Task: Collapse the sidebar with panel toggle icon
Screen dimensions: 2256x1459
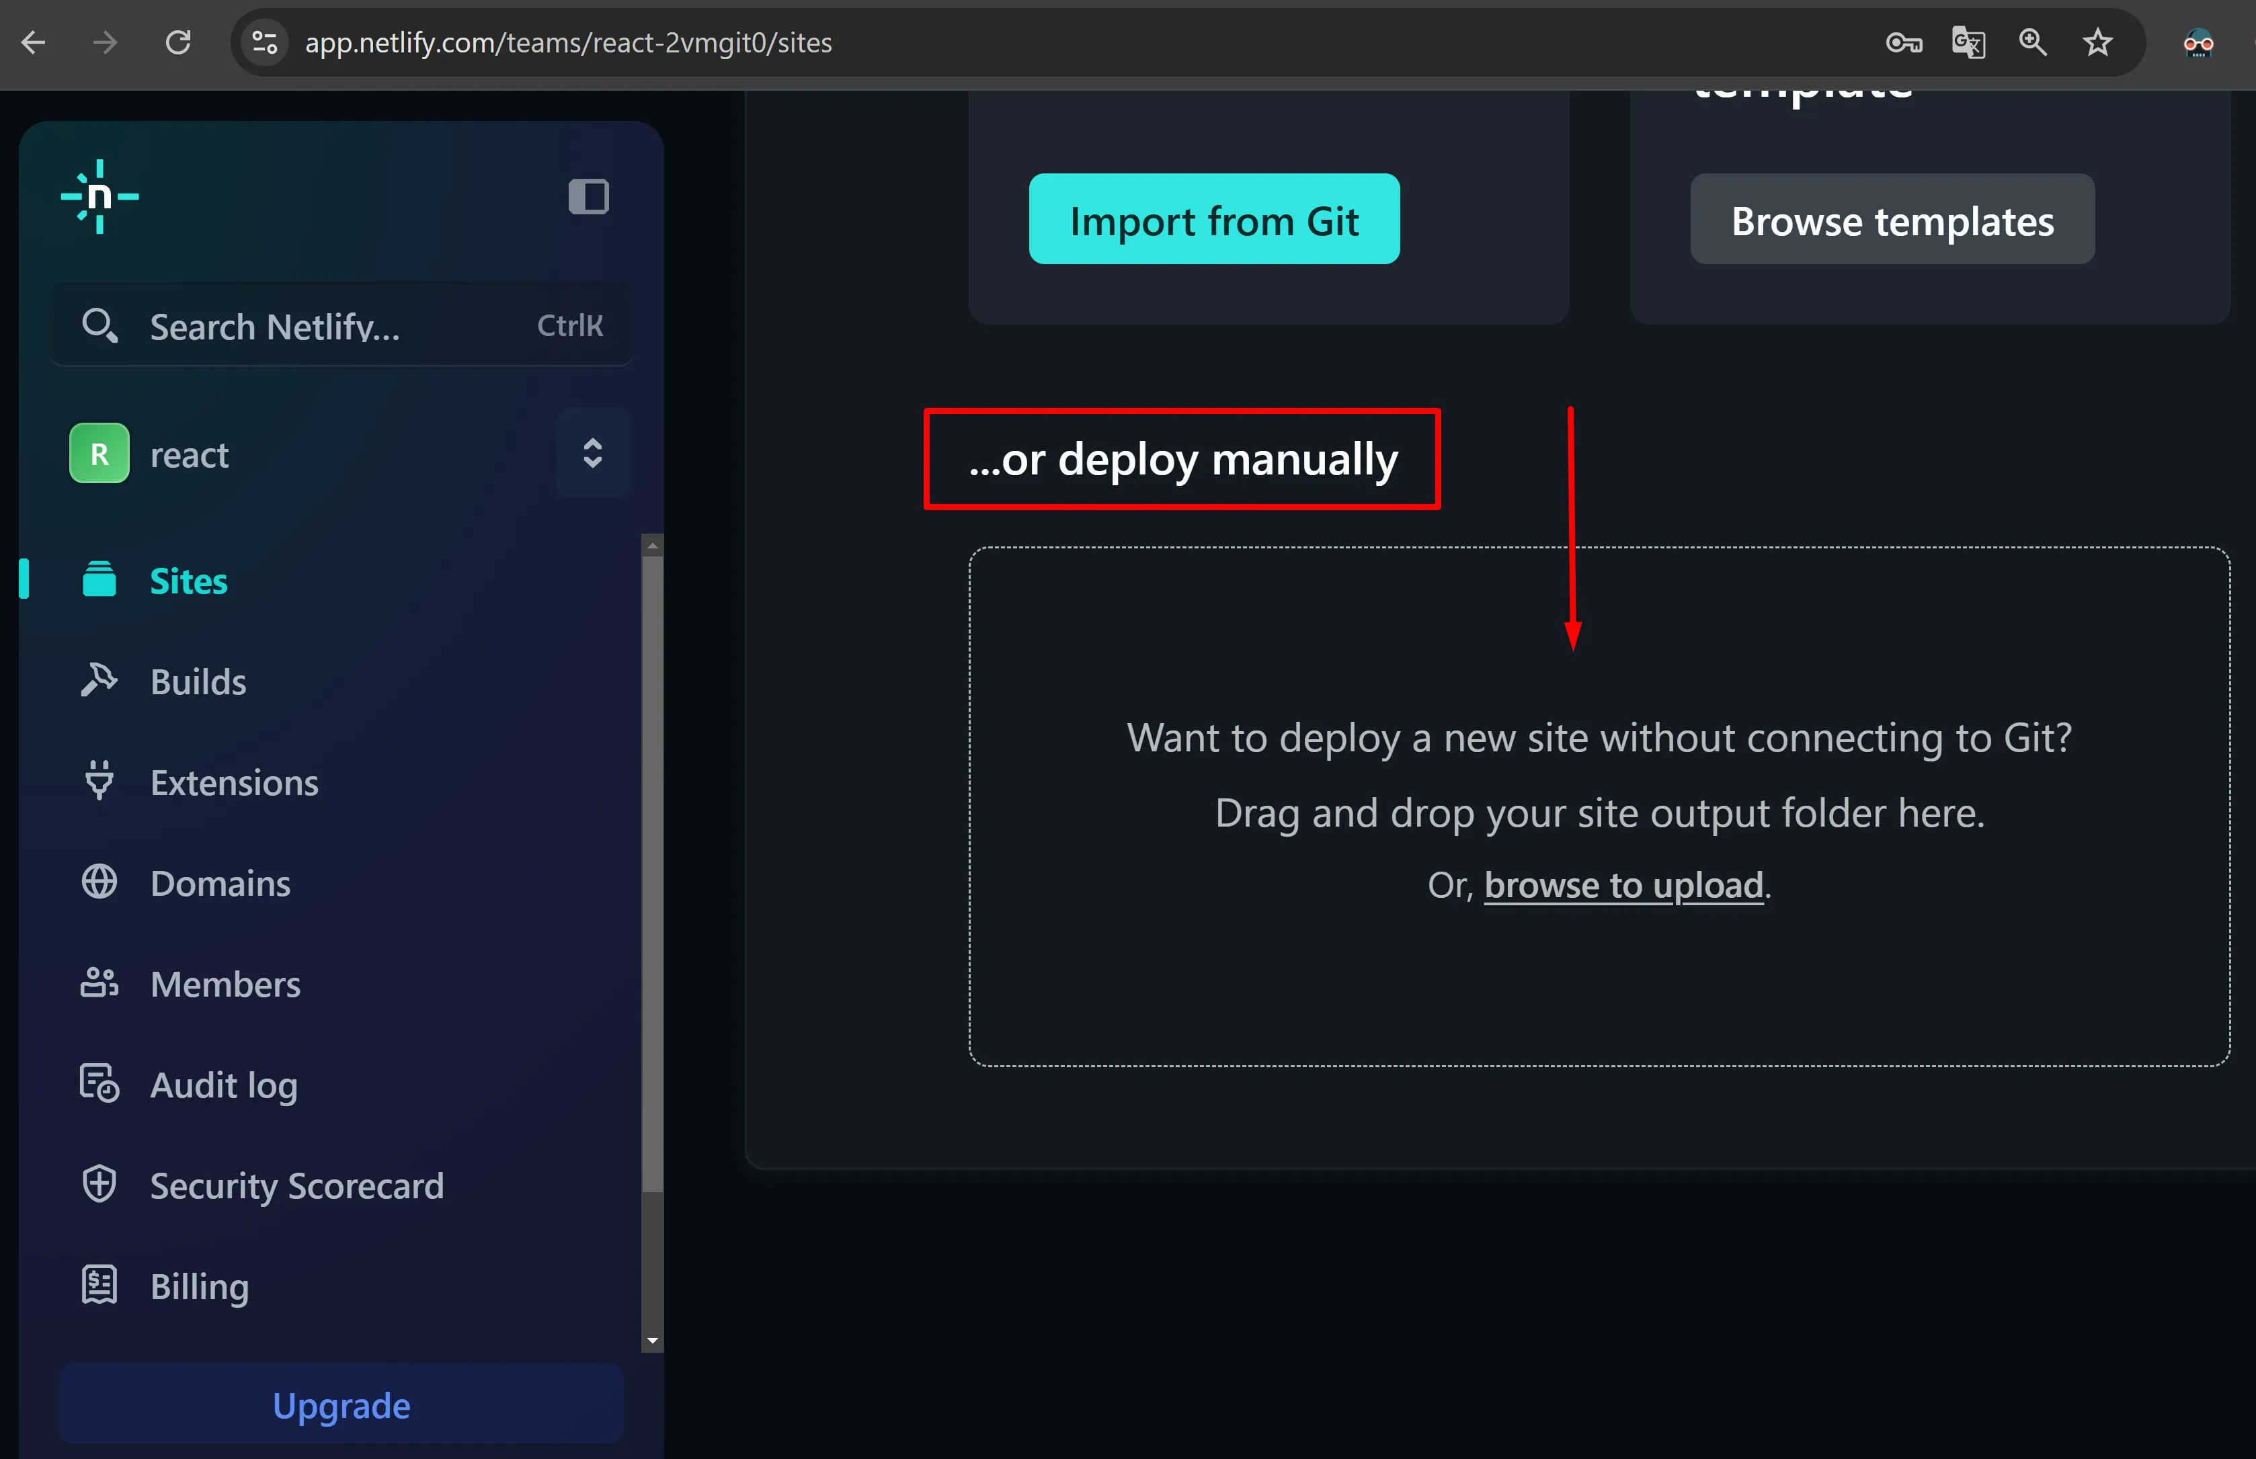Action: [588, 197]
